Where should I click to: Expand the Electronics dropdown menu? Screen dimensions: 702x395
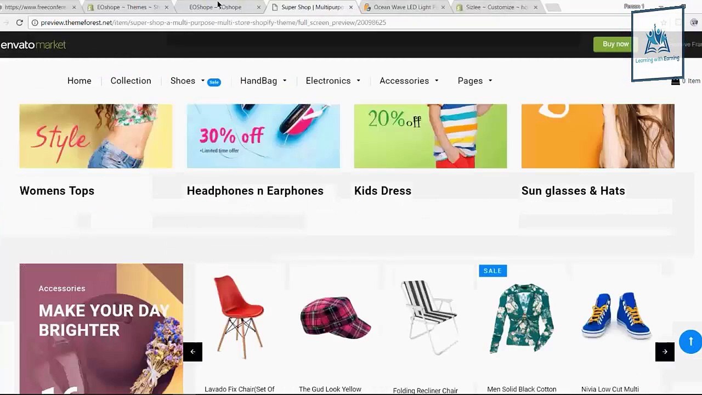[333, 81]
